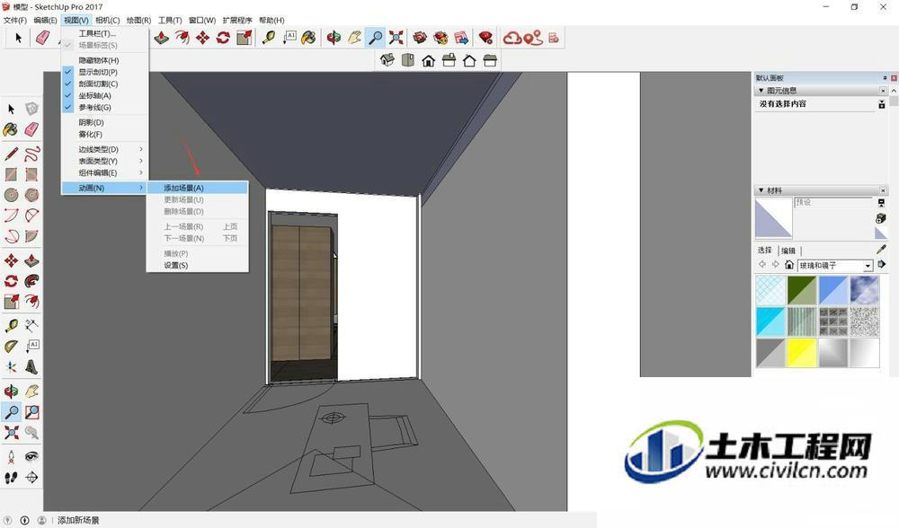The width and height of the screenshot is (899, 528).
Task: Collapse the 图元信息 panel
Action: coord(761,91)
